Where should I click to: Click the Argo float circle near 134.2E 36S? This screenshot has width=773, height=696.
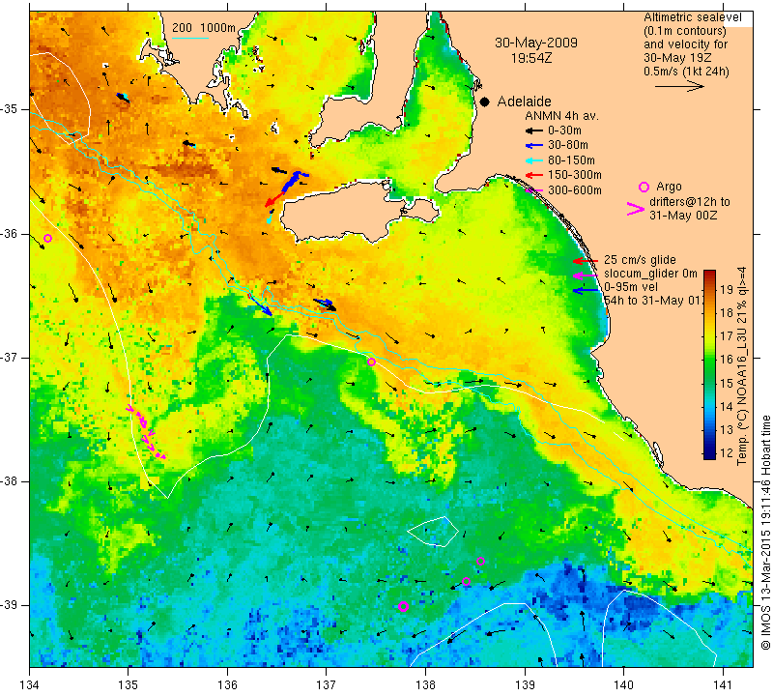[47, 238]
